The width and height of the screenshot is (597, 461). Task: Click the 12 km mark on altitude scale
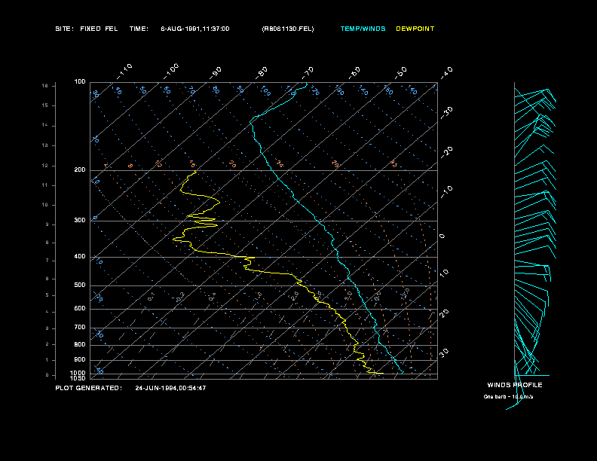tap(45, 166)
